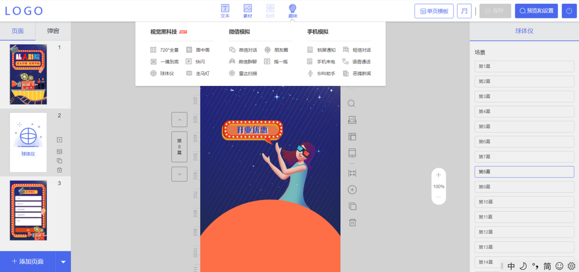Open the 控件 controls tool
The image size is (579, 272).
click(270, 11)
